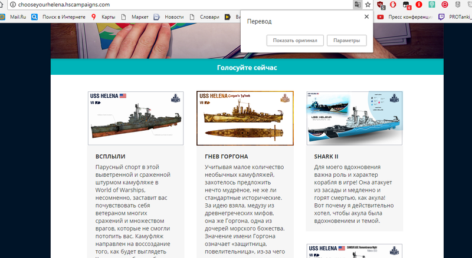Open the teal target extension icon

[x=432, y=5]
